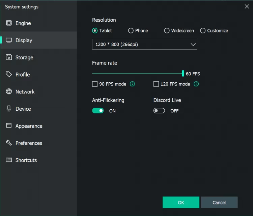Click the Network globe icon
The image size is (253, 216).
pyautogui.click(x=9, y=91)
